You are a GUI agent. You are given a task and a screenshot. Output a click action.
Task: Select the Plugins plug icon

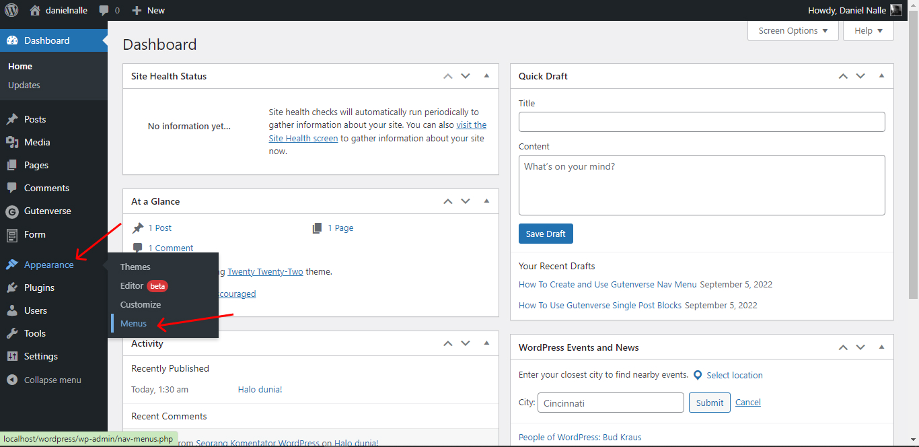12,287
